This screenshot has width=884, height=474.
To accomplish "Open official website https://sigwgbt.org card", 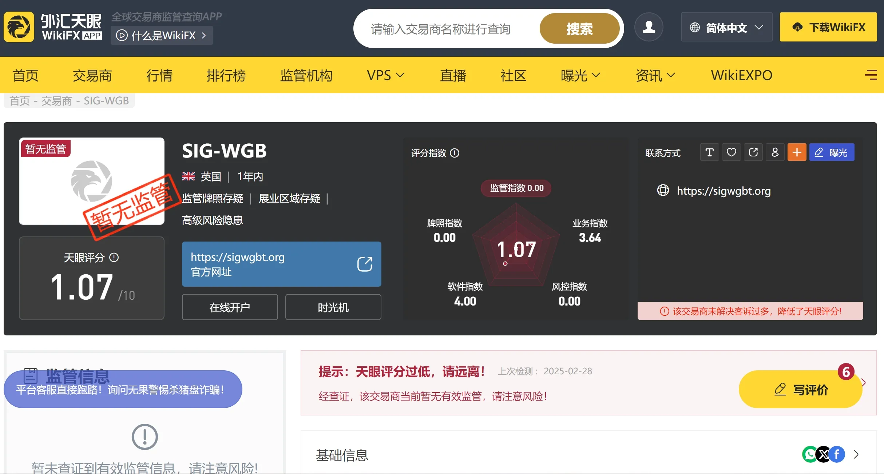I will pyautogui.click(x=281, y=264).
